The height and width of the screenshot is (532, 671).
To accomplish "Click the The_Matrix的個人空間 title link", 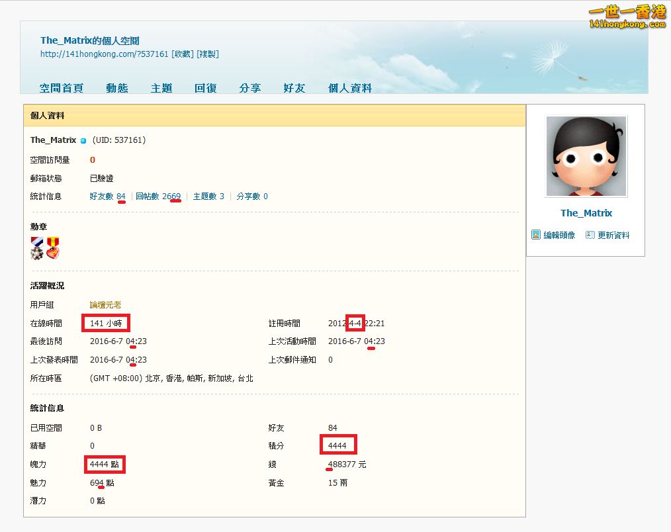I will point(90,40).
